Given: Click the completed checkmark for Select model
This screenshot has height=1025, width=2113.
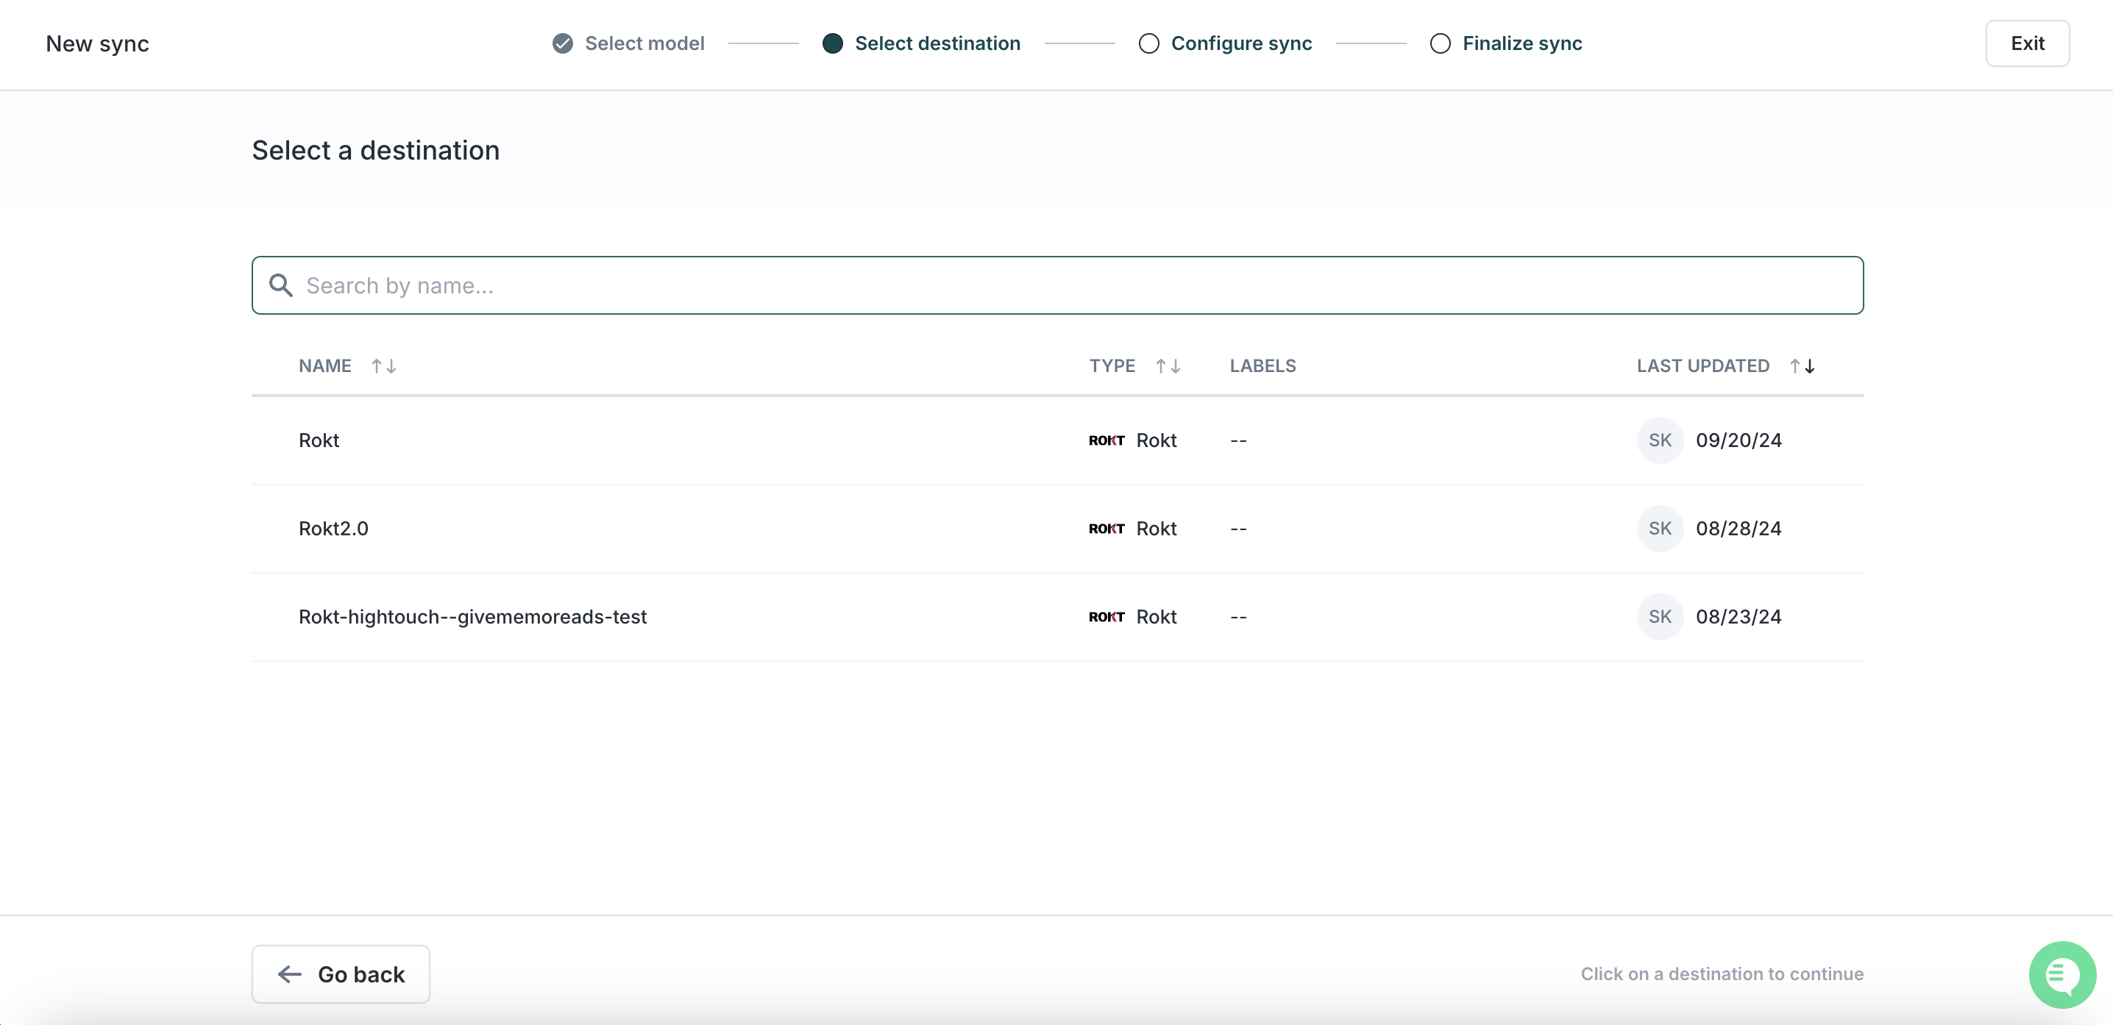Looking at the screenshot, I should coord(563,43).
